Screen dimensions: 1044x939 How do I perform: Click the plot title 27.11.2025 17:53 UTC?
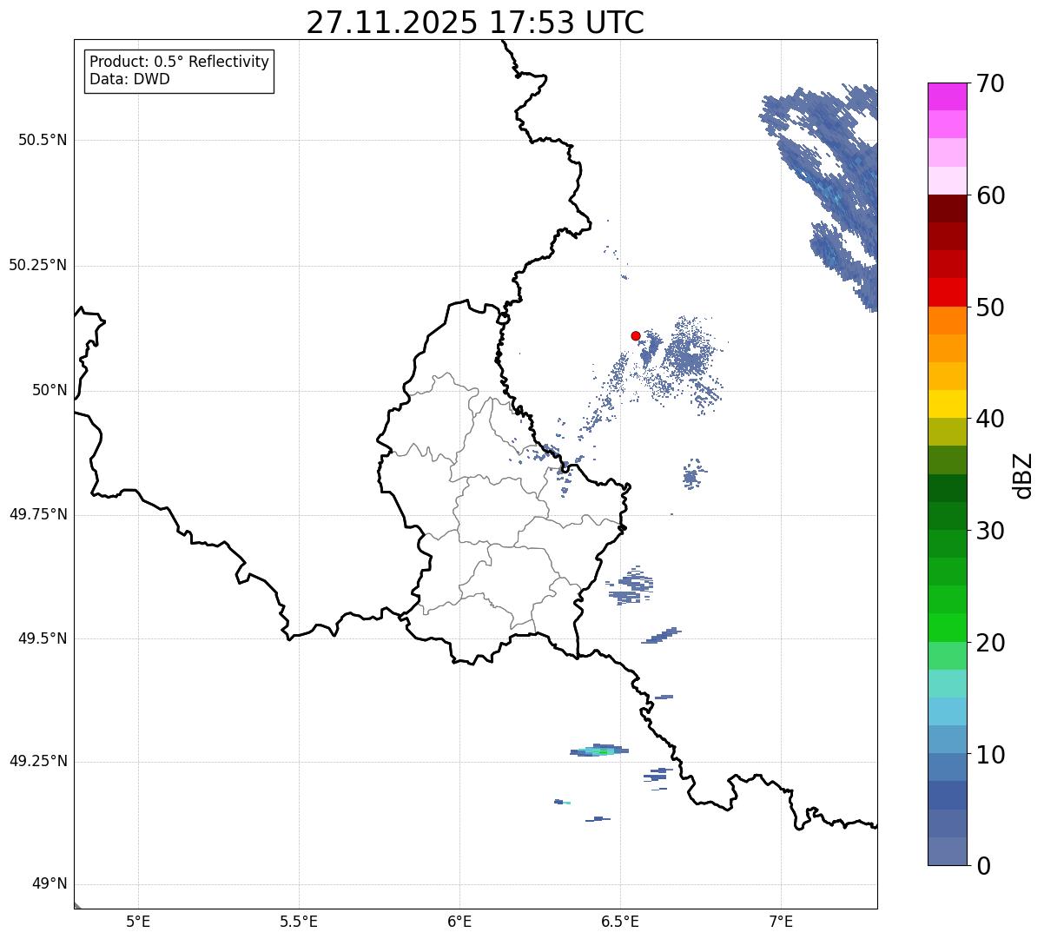click(475, 23)
